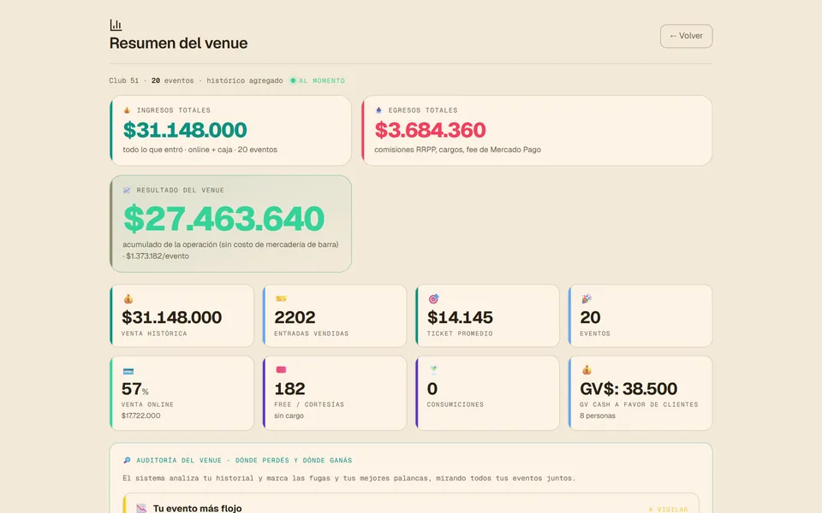Click the green AL MOMENTO status dot

point(293,80)
